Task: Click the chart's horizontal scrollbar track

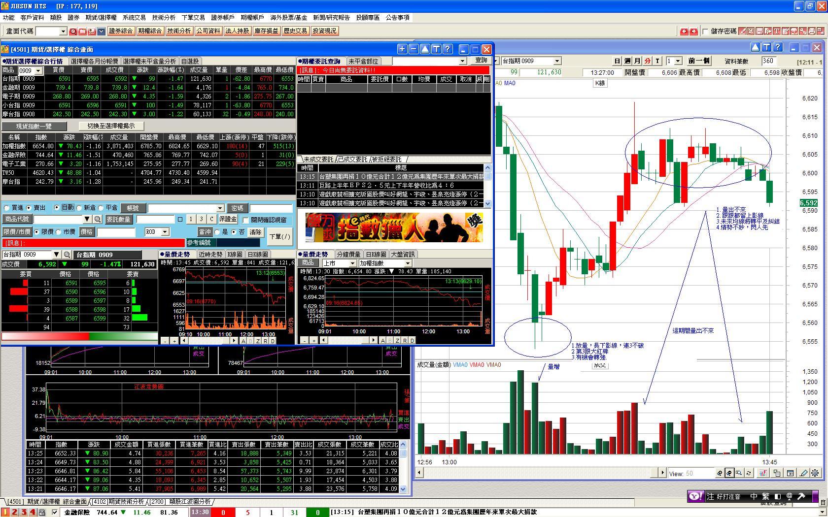Action: [x=541, y=473]
